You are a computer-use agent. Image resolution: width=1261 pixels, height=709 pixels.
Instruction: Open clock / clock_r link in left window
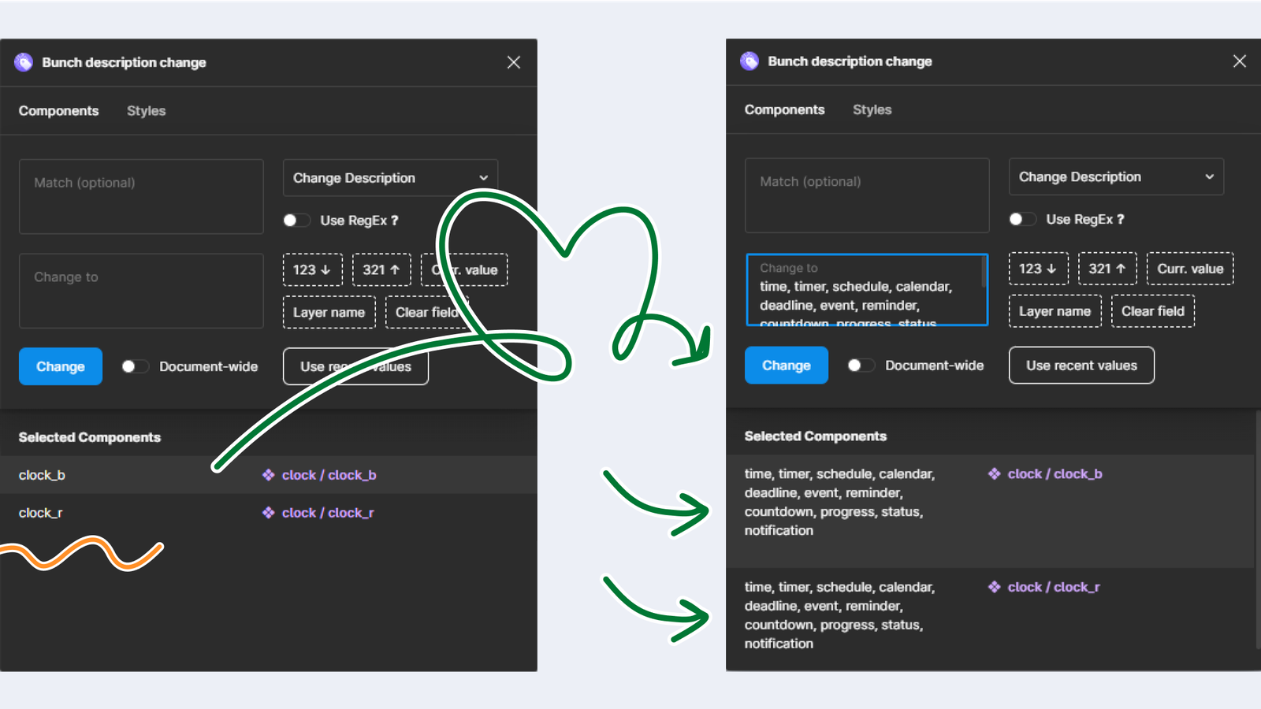coord(328,513)
